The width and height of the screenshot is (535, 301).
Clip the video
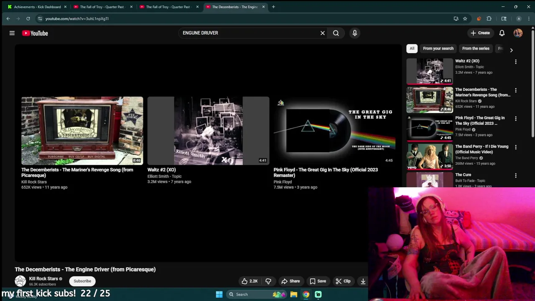pos(343,281)
